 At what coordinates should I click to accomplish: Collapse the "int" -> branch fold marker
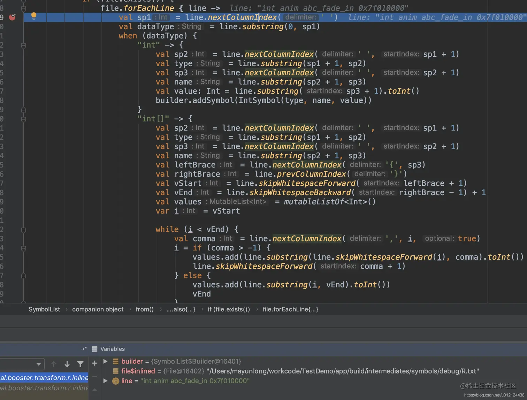point(23,46)
